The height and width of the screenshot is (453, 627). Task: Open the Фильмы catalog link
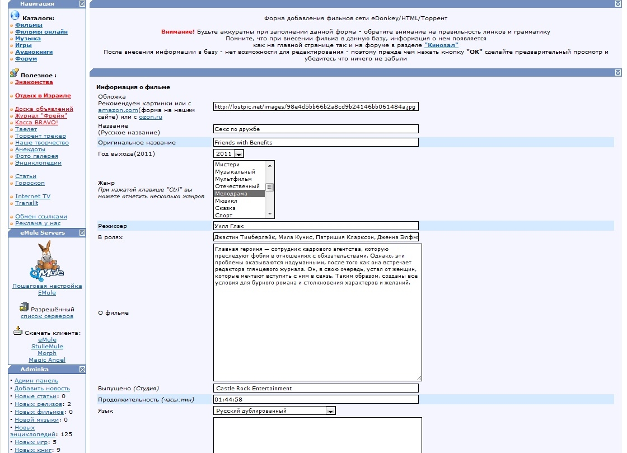29,25
